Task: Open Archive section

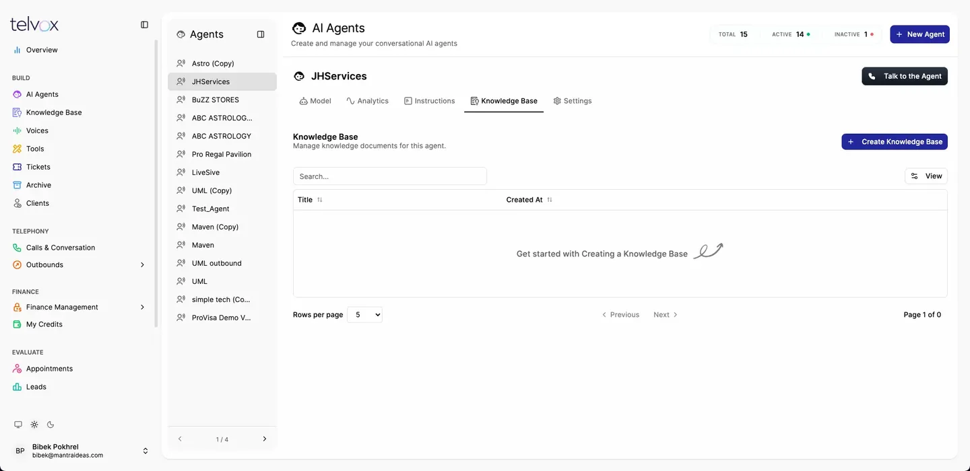Action: [38, 185]
